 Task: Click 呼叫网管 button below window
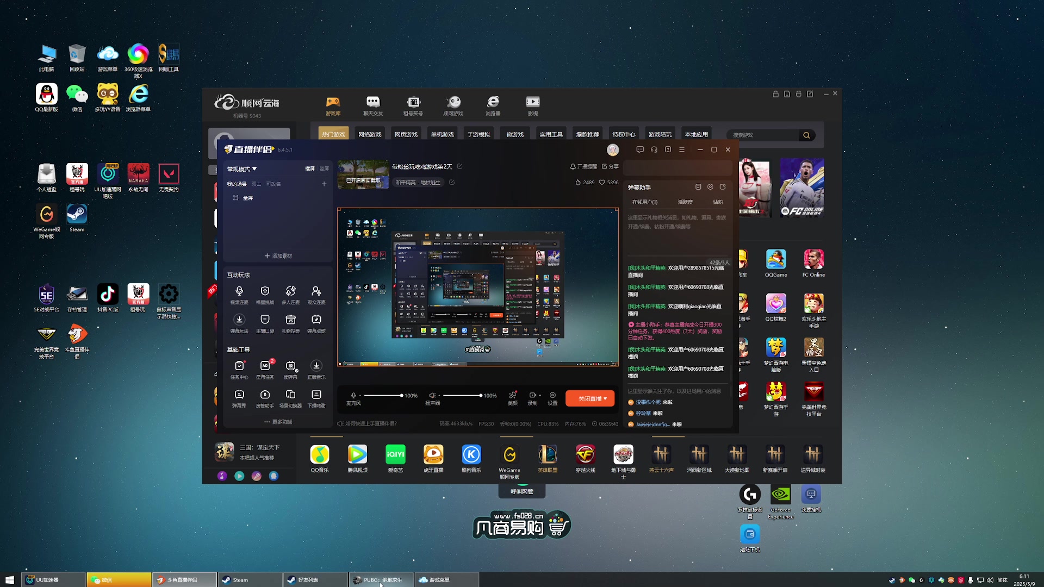point(522,491)
